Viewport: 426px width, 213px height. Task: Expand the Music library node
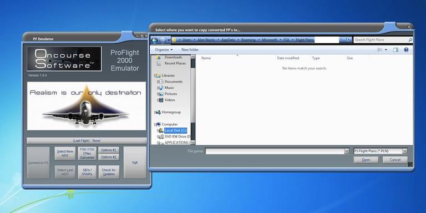click(x=159, y=88)
